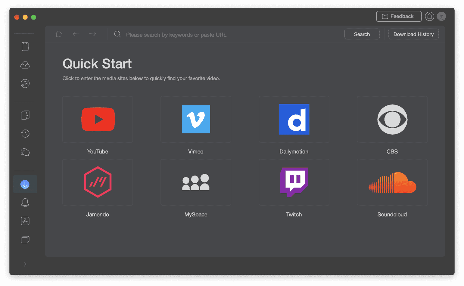Open the Backup Manager clock icon

(25, 133)
